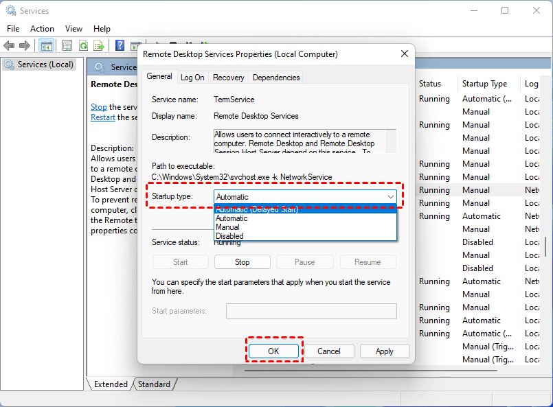The width and height of the screenshot is (553, 407).
Task: Click the services list vertical scrollbar
Action: (x=545, y=246)
